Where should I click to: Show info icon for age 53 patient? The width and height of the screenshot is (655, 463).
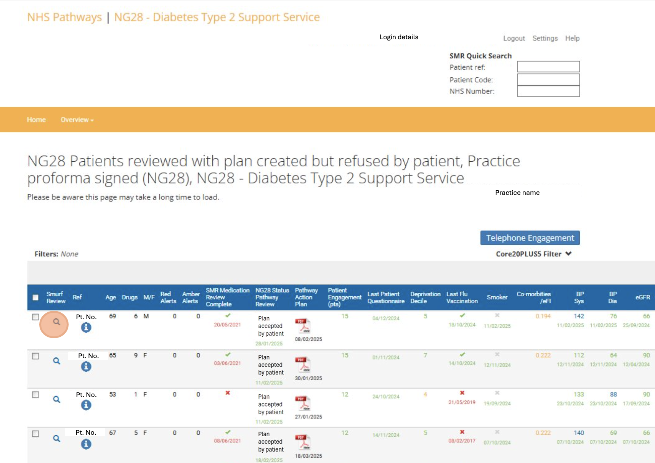[x=86, y=405]
